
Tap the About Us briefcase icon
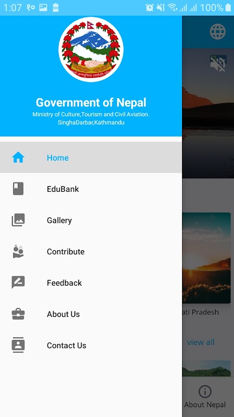pos(18,314)
